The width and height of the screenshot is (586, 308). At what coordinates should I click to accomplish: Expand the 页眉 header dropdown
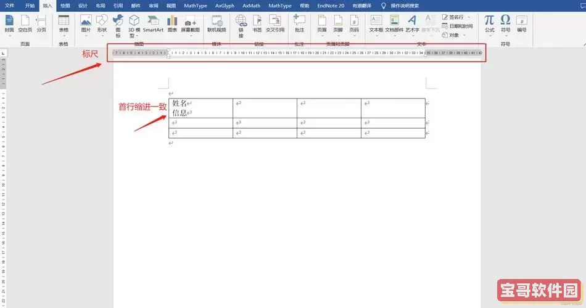coord(321,35)
